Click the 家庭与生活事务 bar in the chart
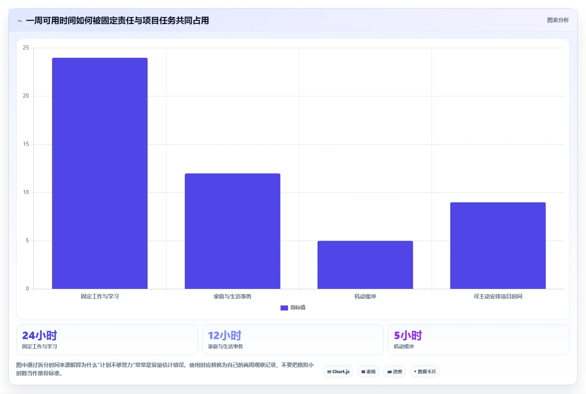Image resolution: width=586 pixels, height=394 pixels. 233,231
